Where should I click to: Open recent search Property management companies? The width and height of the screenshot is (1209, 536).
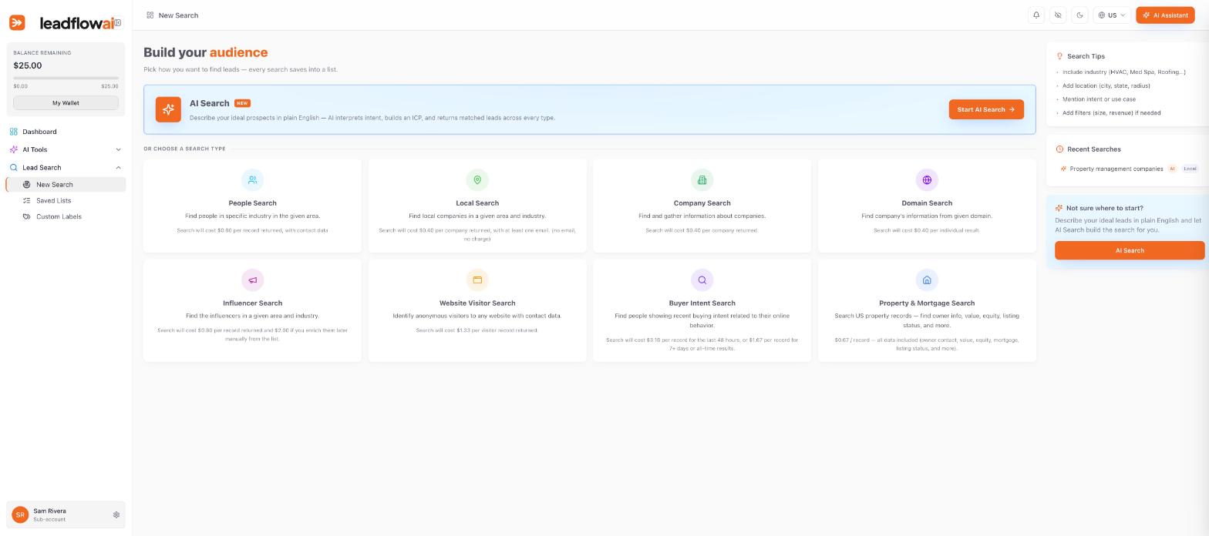click(x=1116, y=169)
